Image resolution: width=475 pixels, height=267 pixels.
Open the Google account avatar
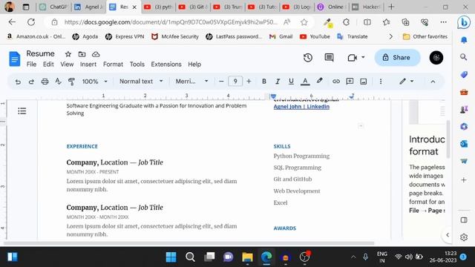point(436,58)
